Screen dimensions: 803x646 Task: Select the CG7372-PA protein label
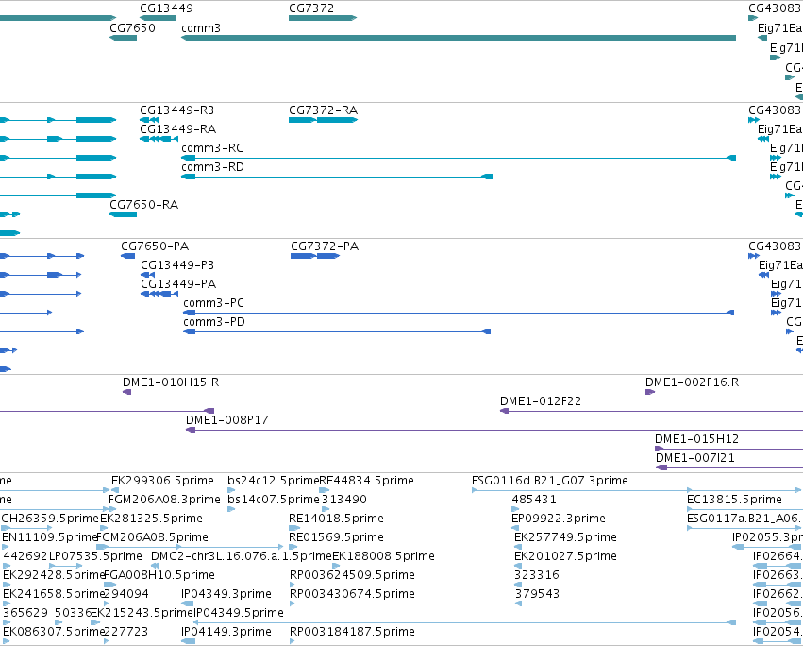pos(325,246)
